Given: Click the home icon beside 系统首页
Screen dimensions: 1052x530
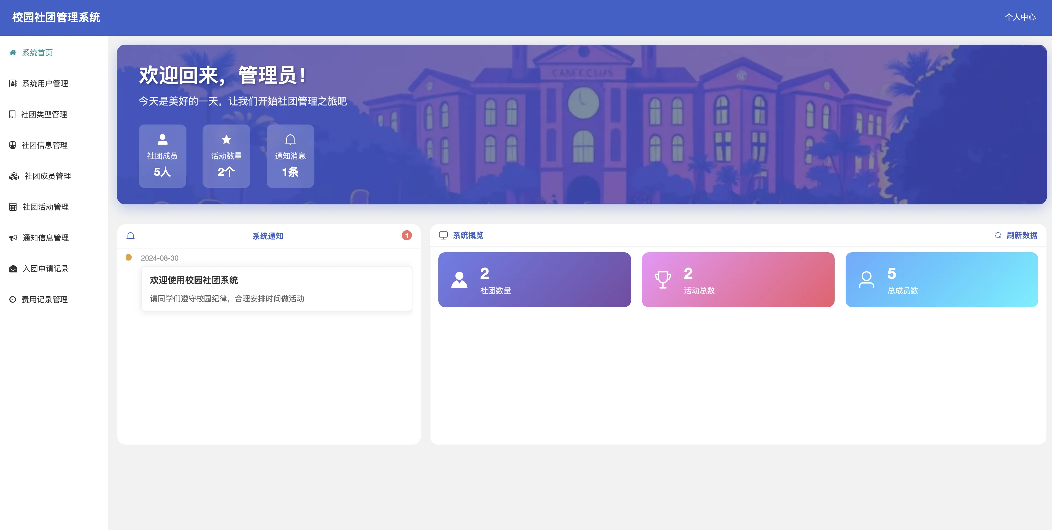Looking at the screenshot, I should coord(13,53).
